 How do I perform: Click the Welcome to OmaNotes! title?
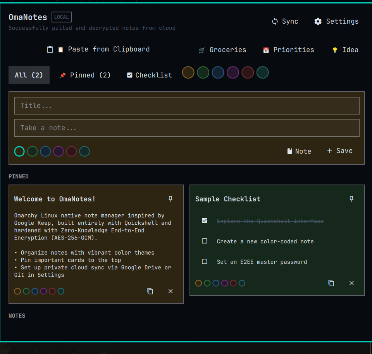(x=55, y=199)
